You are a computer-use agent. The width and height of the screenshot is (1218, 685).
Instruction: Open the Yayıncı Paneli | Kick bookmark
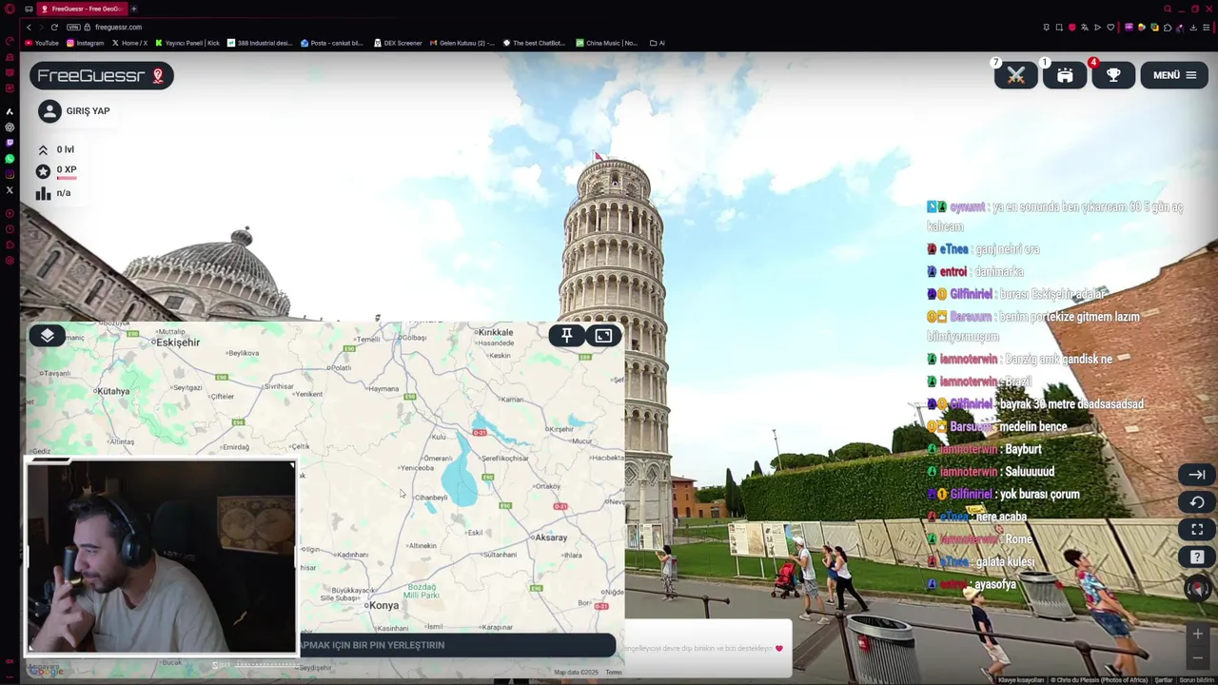coord(187,43)
